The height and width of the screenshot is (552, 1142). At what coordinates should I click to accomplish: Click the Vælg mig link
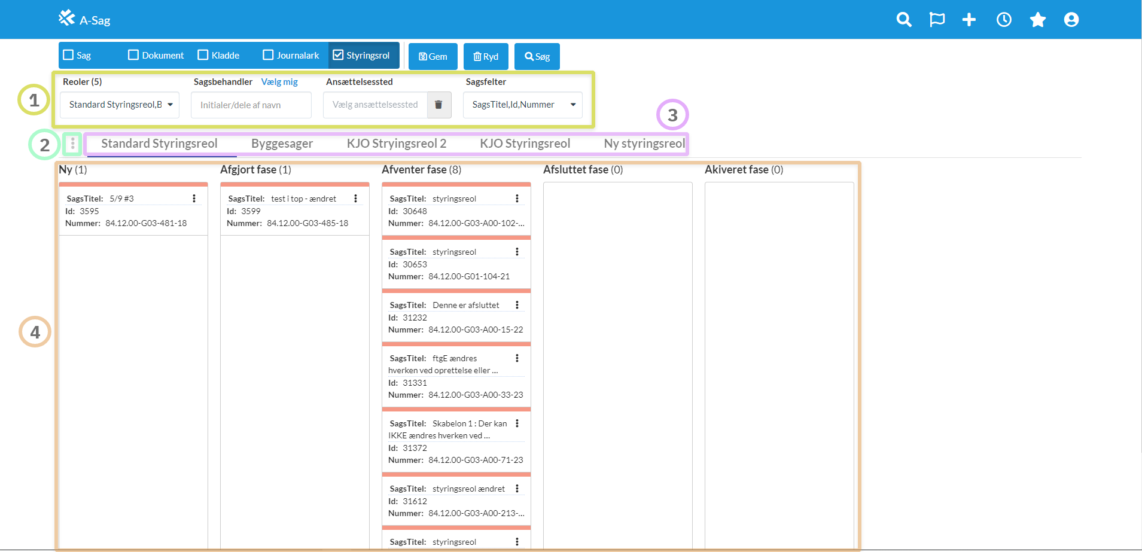(x=279, y=82)
